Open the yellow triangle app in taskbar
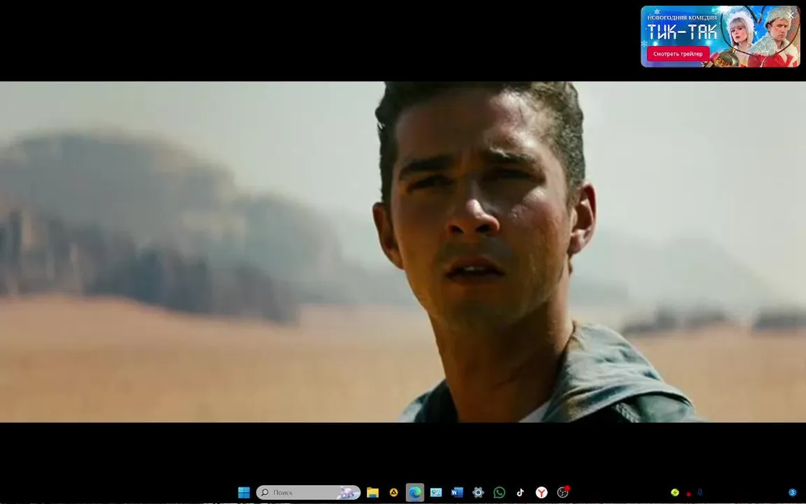This screenshot has height=504, width=806. (394, 493)
